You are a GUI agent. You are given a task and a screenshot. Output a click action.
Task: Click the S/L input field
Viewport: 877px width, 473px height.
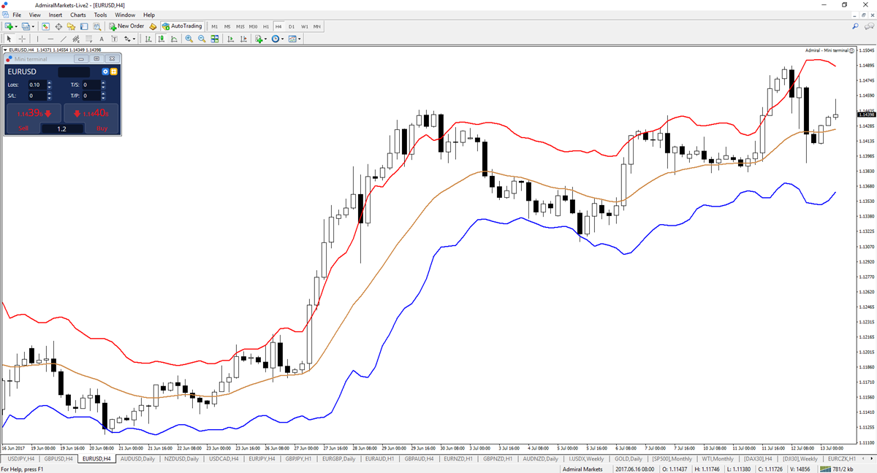coord(37,96)
